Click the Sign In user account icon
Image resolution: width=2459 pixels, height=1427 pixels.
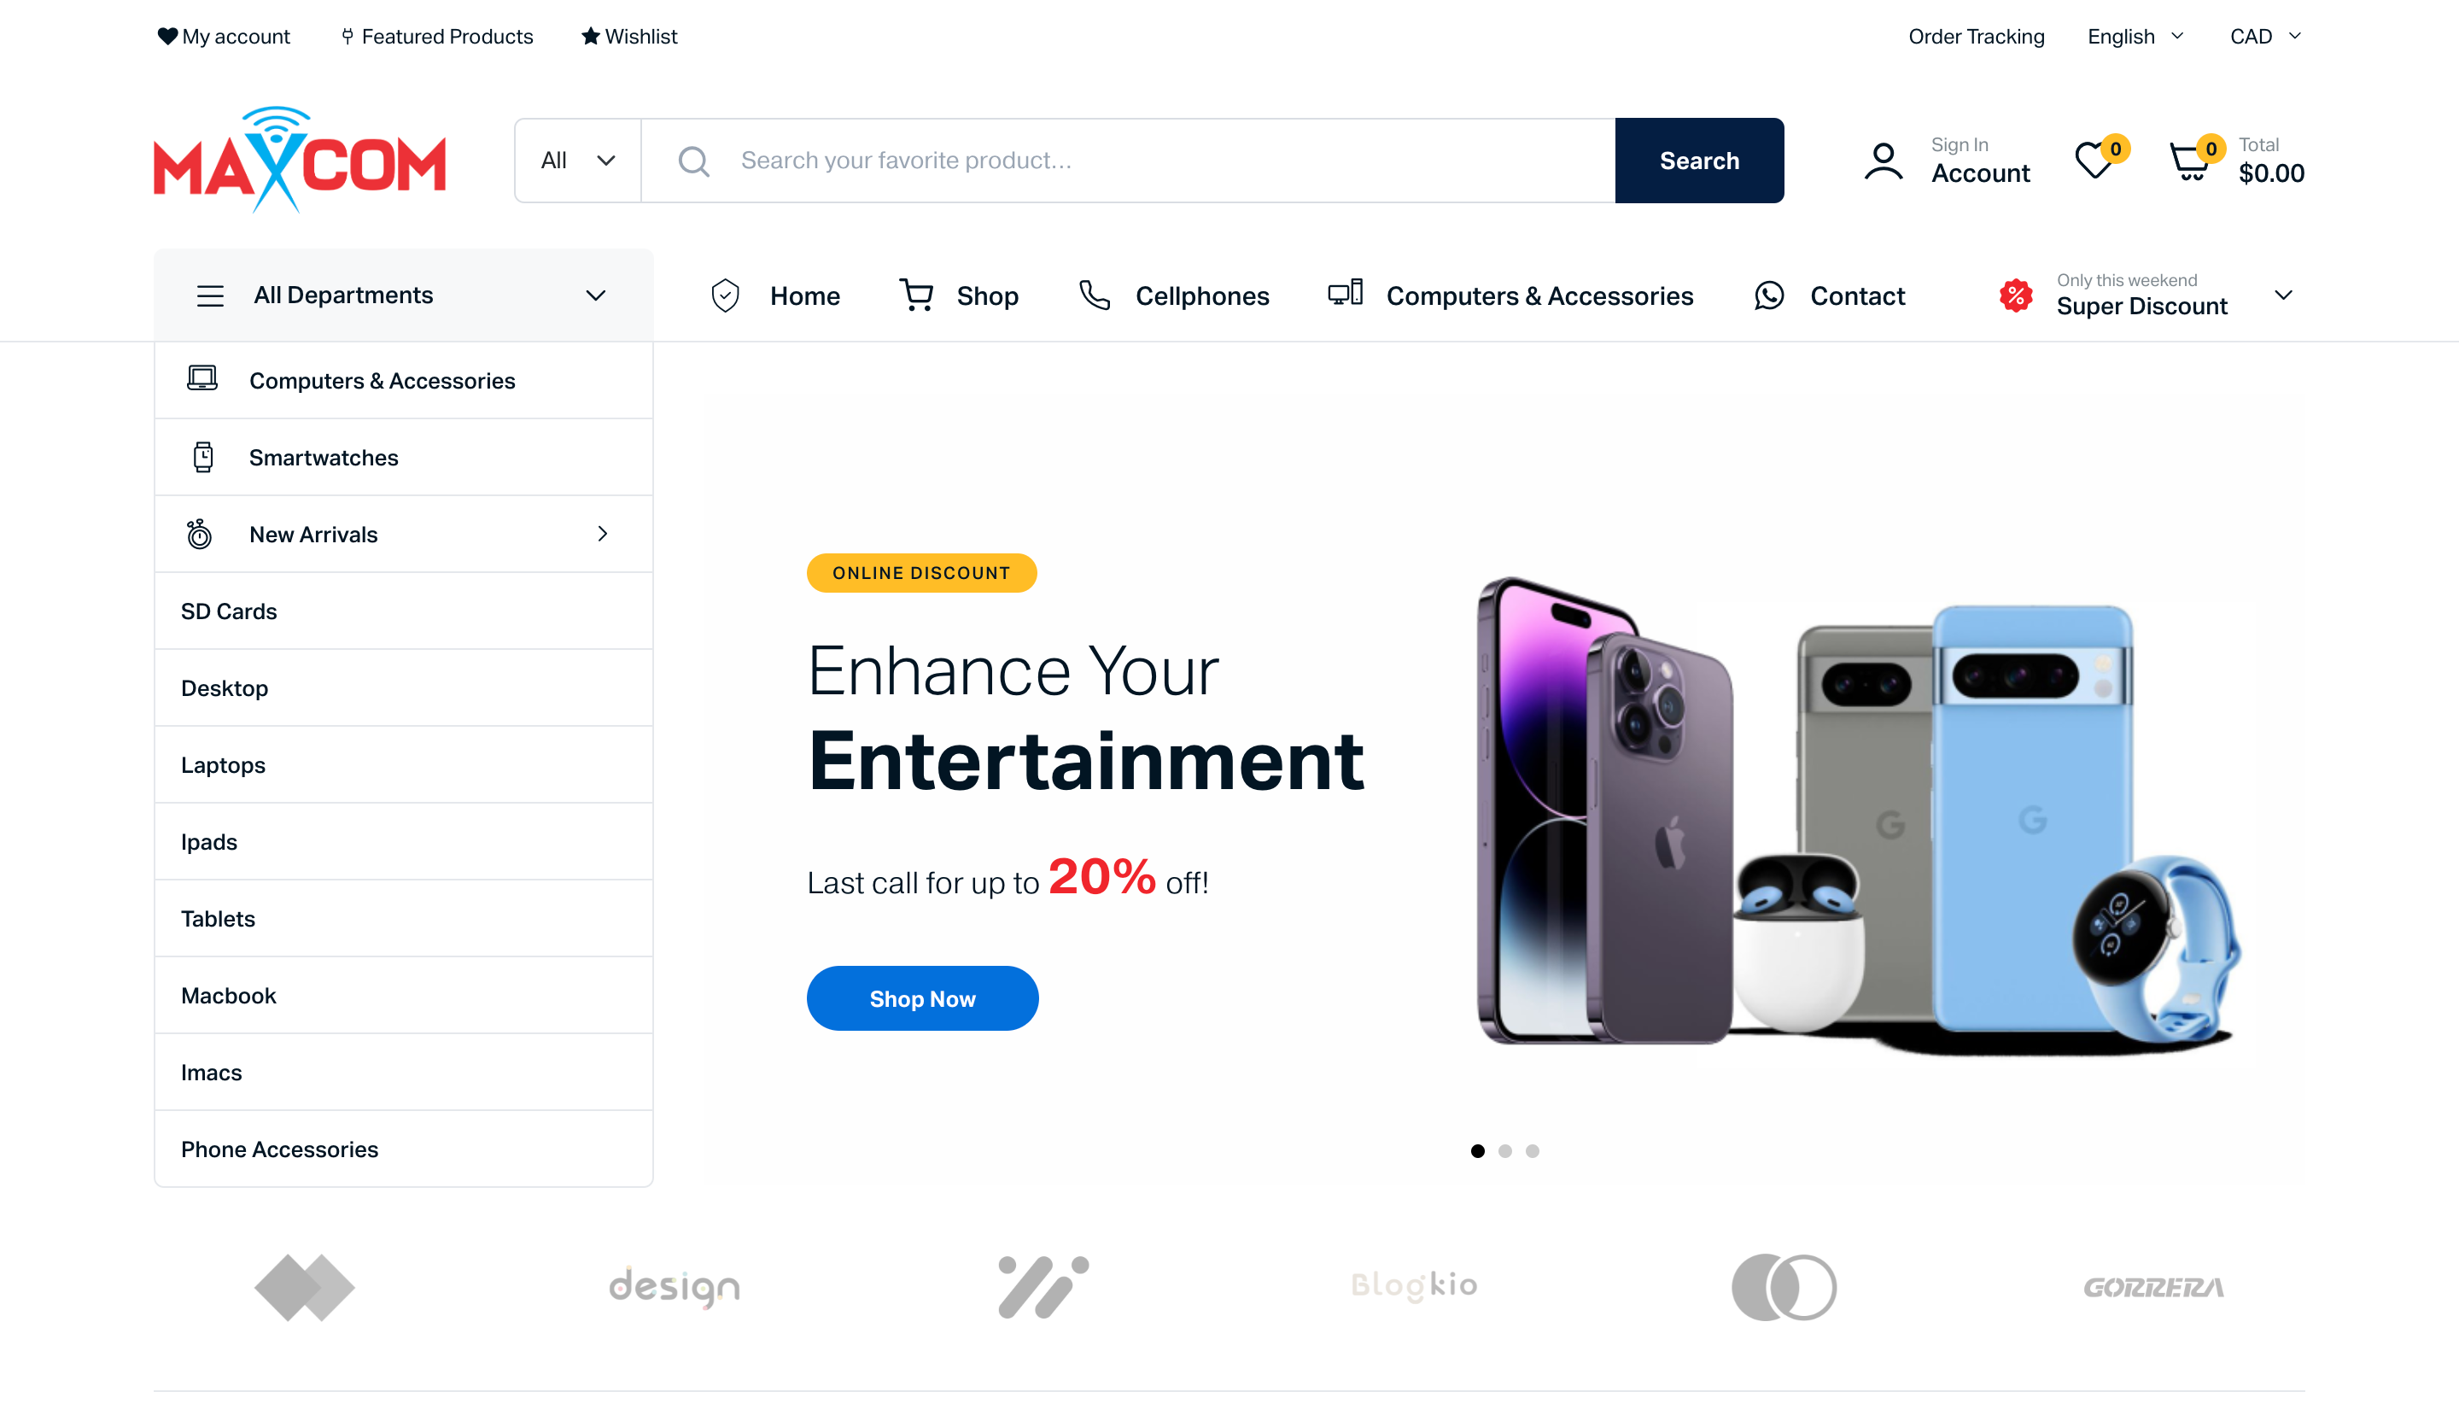pyautogui.click(x=1884, y=161)
